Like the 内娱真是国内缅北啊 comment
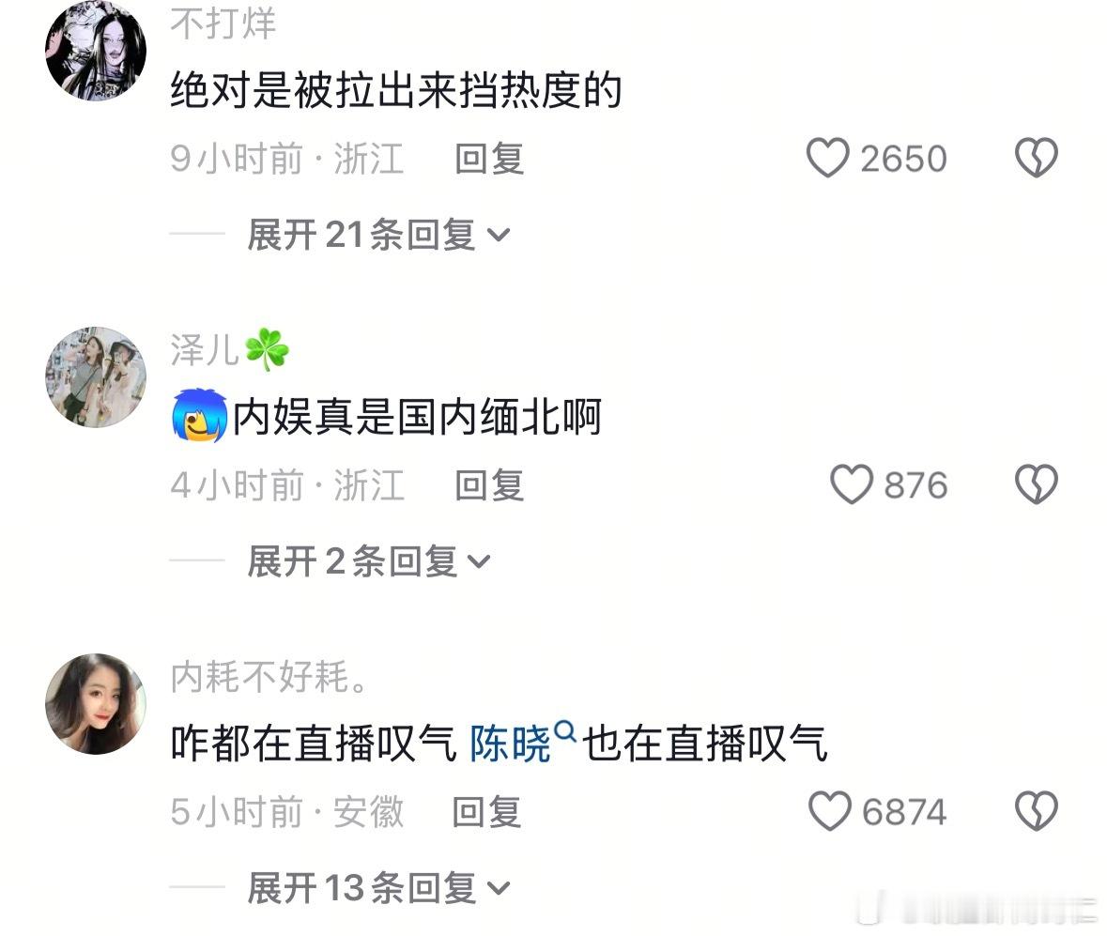 click(x=852, y=484)
